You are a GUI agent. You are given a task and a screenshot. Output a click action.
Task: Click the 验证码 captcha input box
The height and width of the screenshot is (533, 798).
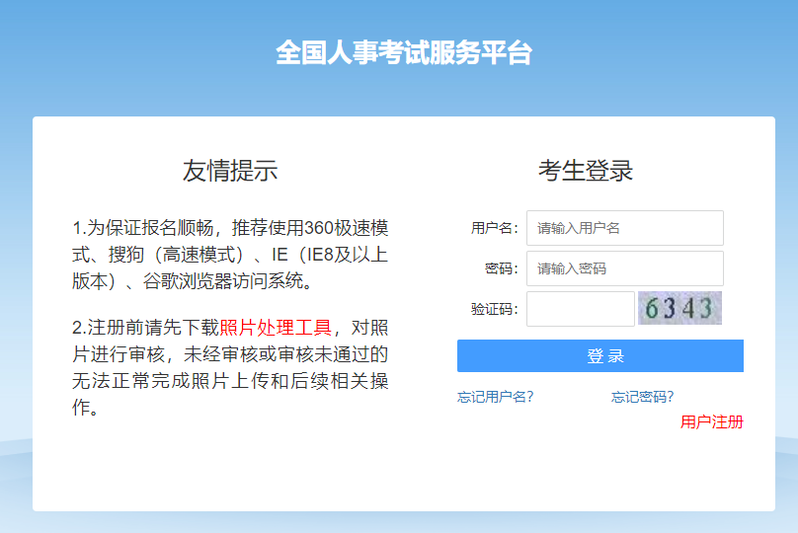point(580,309)
